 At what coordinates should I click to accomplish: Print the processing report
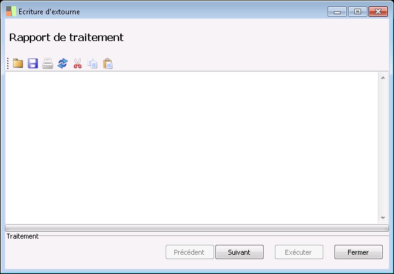tap(48, 63)
